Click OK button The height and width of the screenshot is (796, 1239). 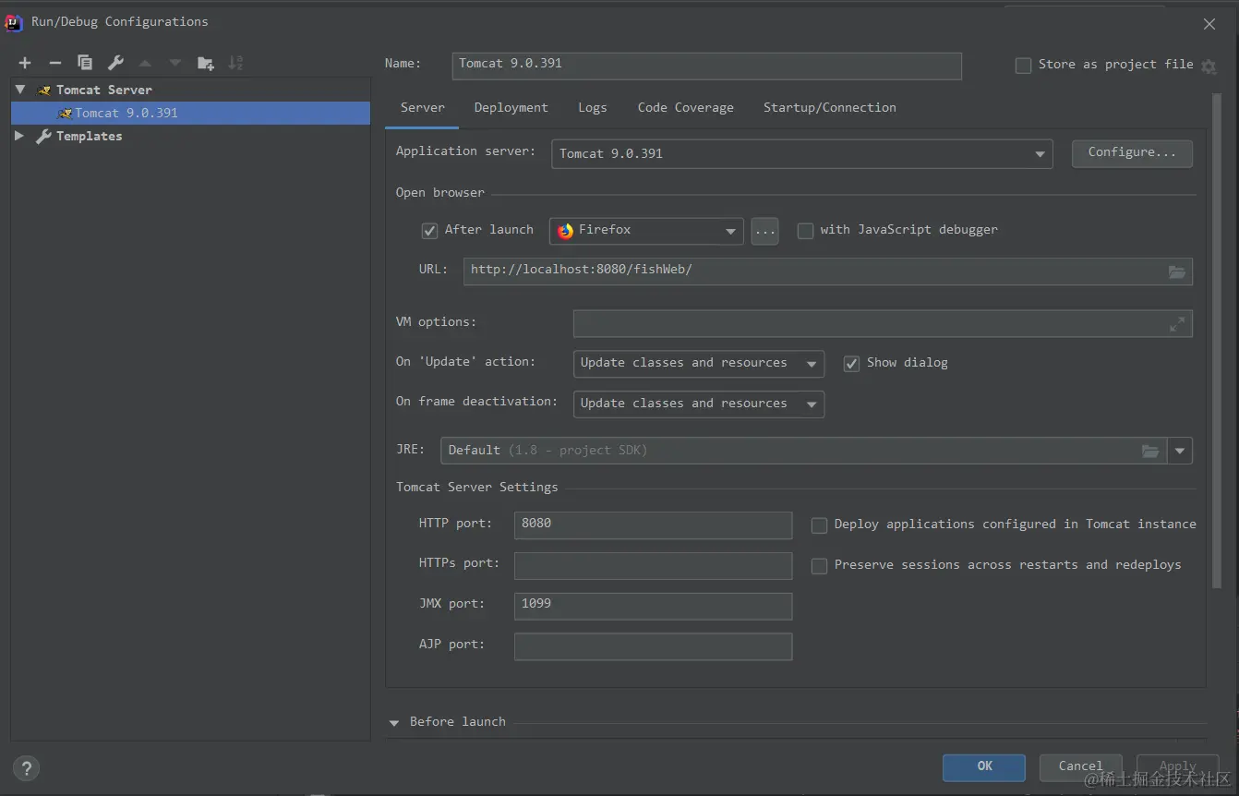click(x=984, y=766)
